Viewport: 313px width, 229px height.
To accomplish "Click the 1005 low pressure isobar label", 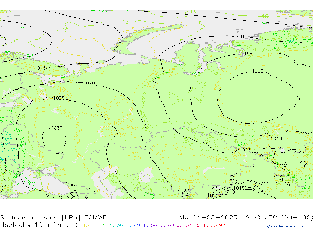I will point(258,71).
